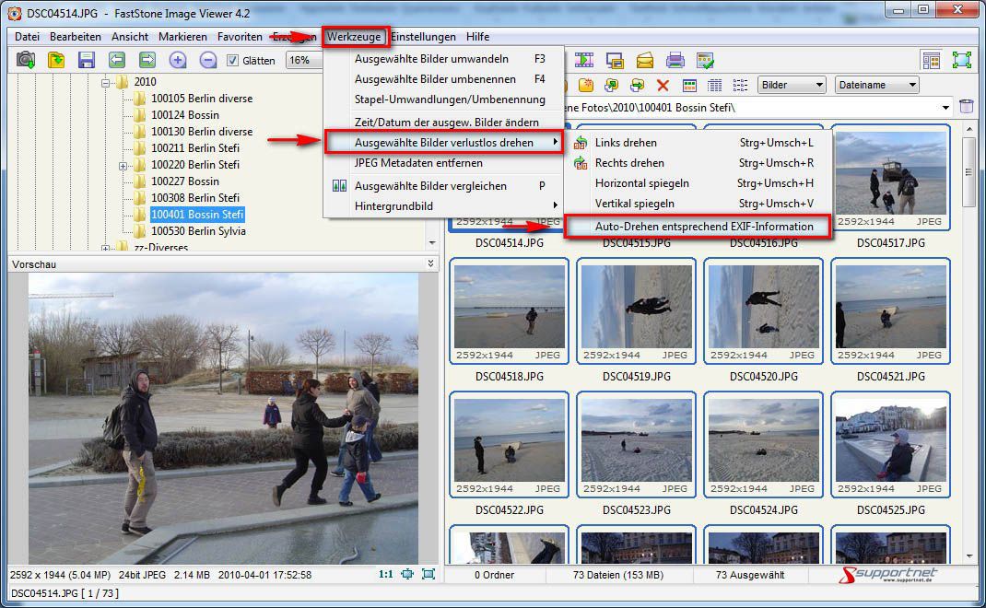The width and height of the screenshot is (986, 608).
Task: Select the 100227 Bossin folder
Action: (x=184, y=181)
